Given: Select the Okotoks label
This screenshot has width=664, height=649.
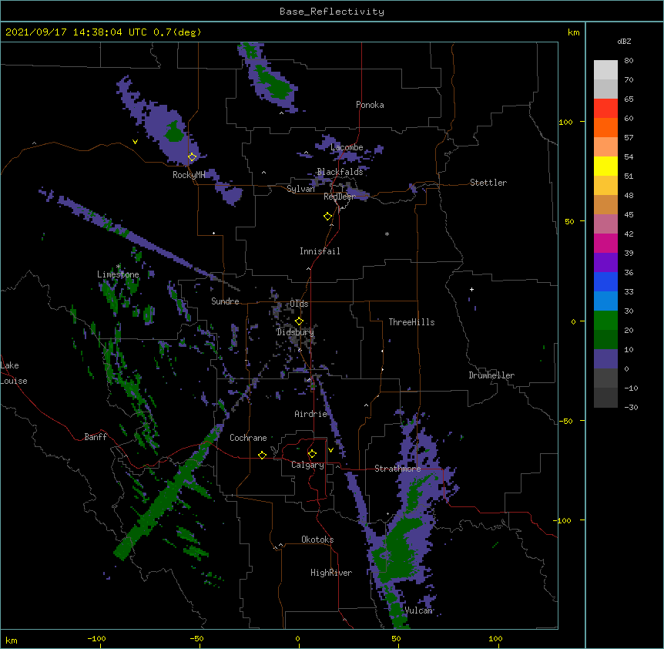Looking at the screenshot, I should 317,540.
